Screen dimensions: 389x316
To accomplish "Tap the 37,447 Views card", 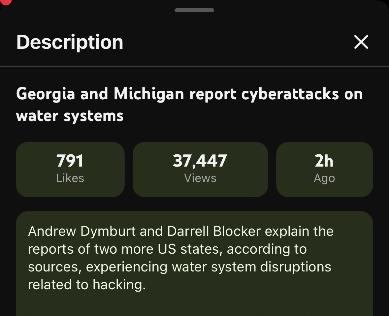I will click(200, 170).
